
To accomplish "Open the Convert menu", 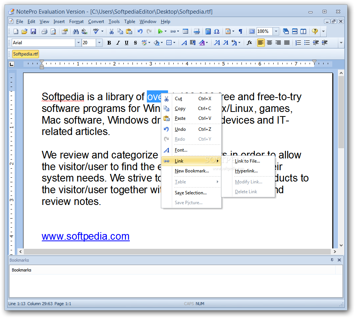I will click(96, 22).
